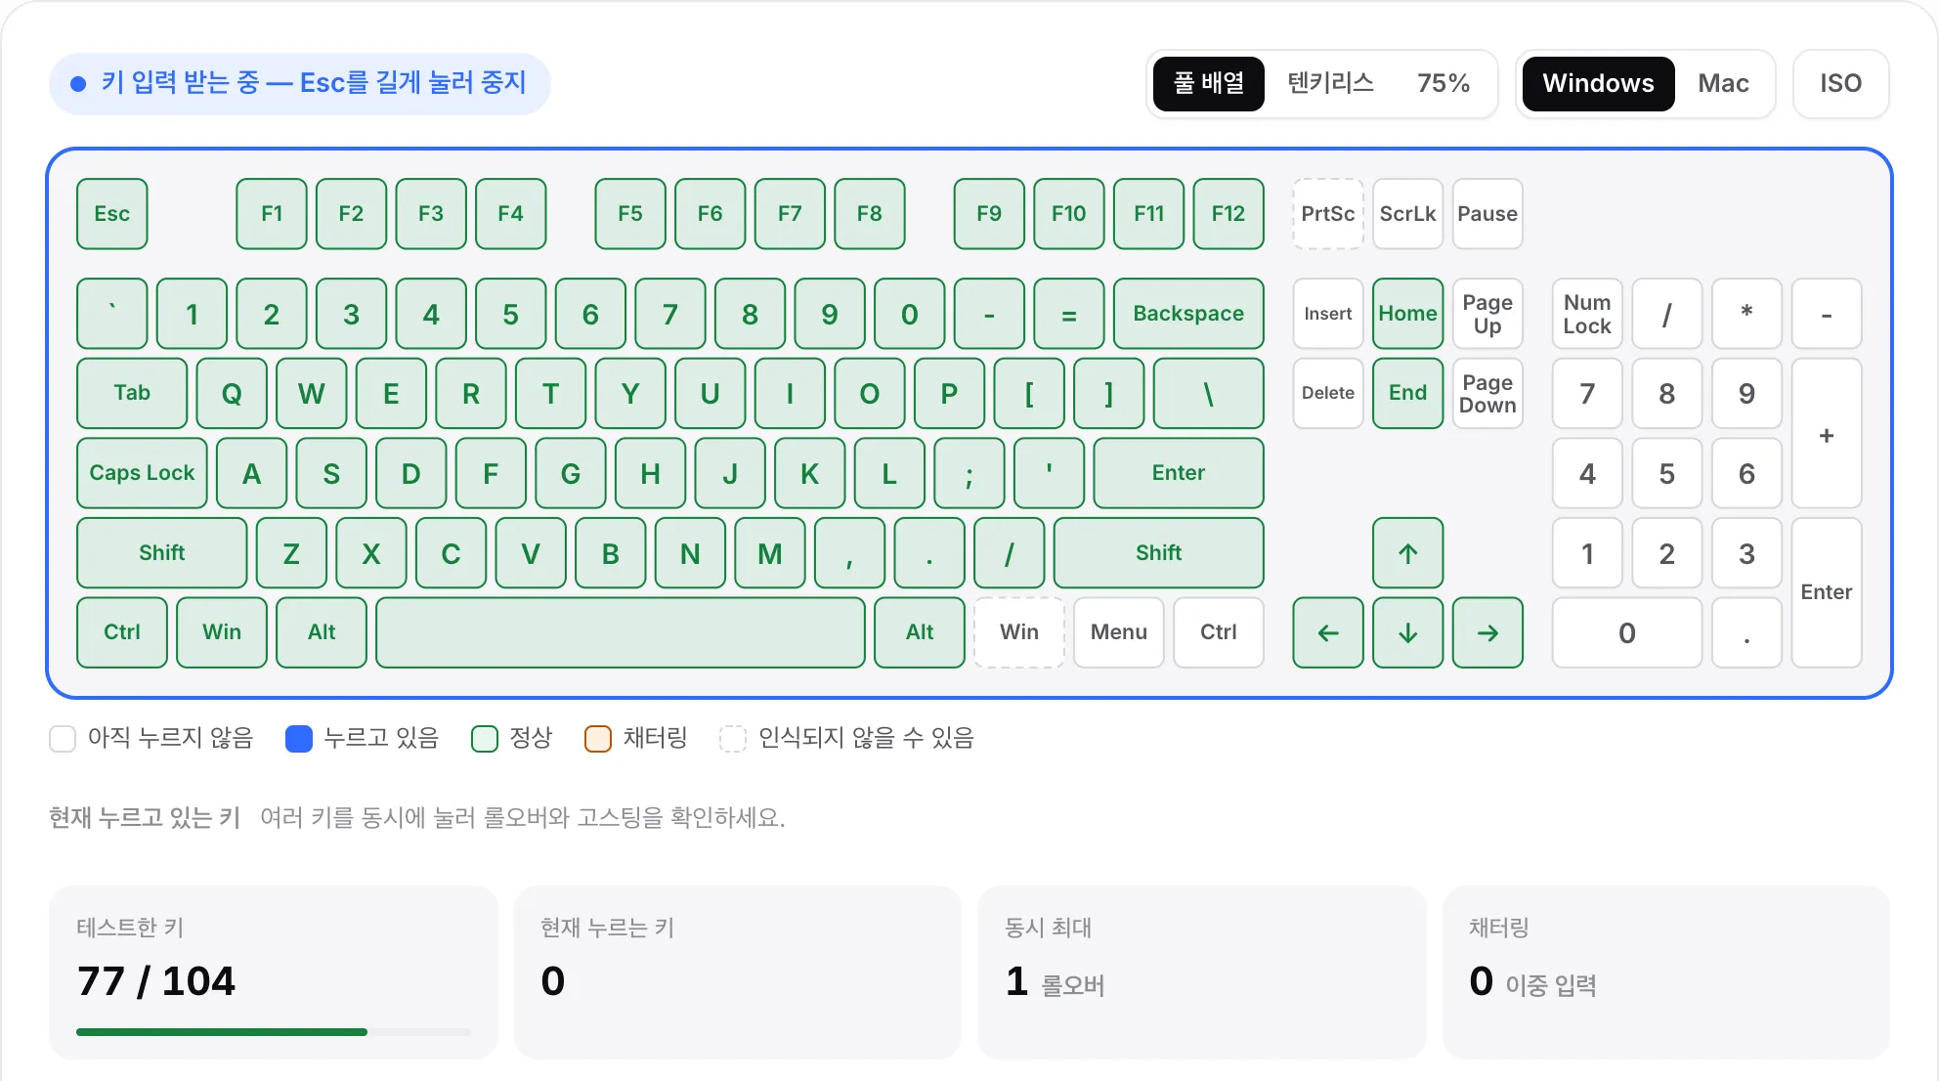The image size is (1939, 1081).
Task: Toggle the ISO layout button
Action: [x=1840, y=83]
